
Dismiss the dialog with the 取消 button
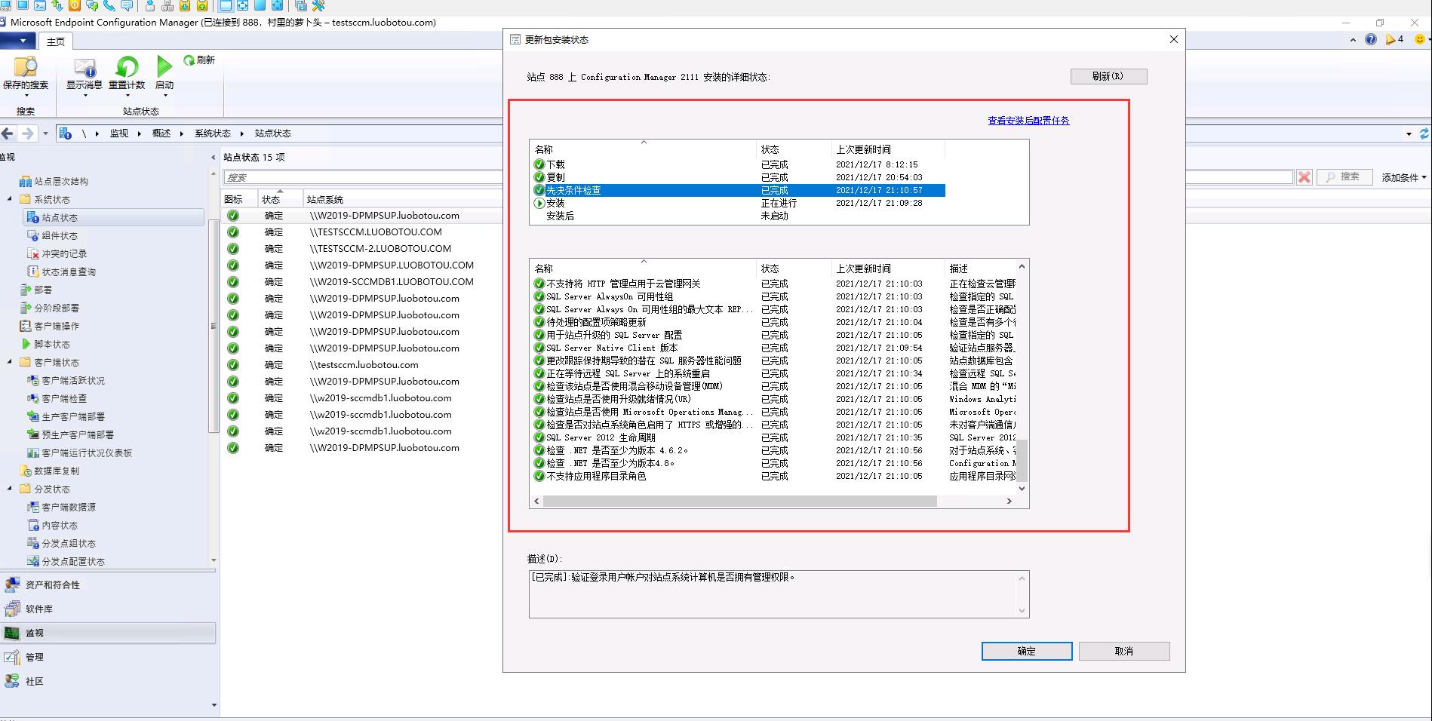(x=1123, y=651)
